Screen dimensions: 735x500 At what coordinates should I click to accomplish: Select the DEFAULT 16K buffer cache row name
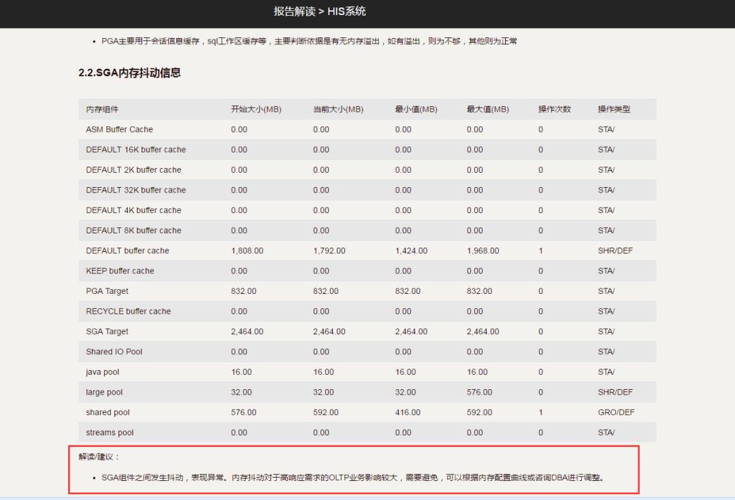point(136,150)
